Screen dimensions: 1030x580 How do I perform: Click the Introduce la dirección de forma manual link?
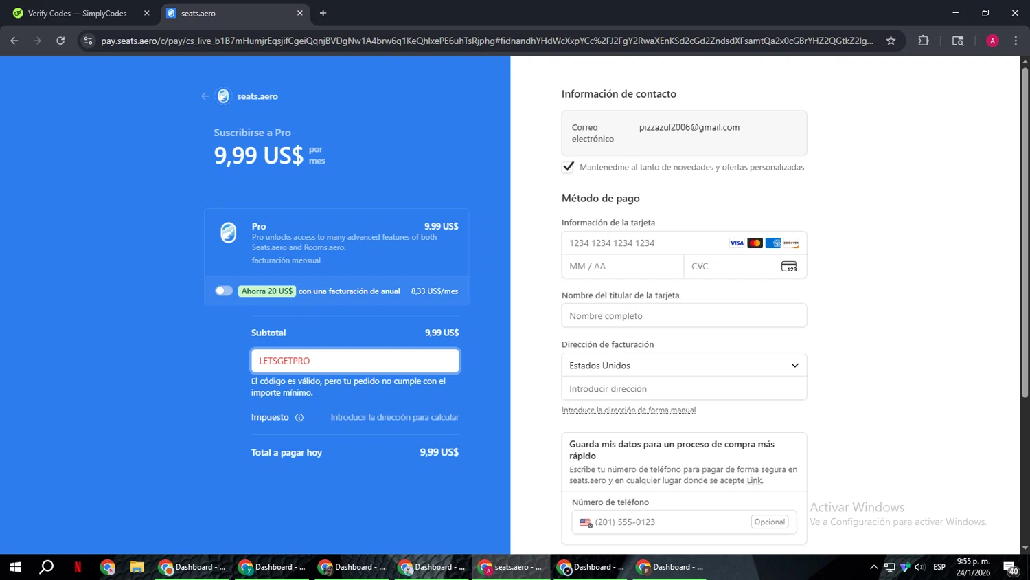point(628,410)
